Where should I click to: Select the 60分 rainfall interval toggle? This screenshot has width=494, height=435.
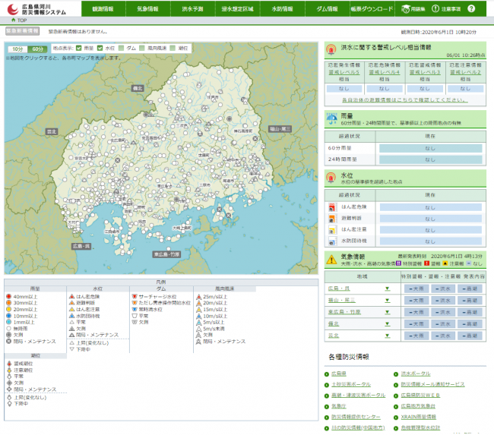[x=37, y=49]
